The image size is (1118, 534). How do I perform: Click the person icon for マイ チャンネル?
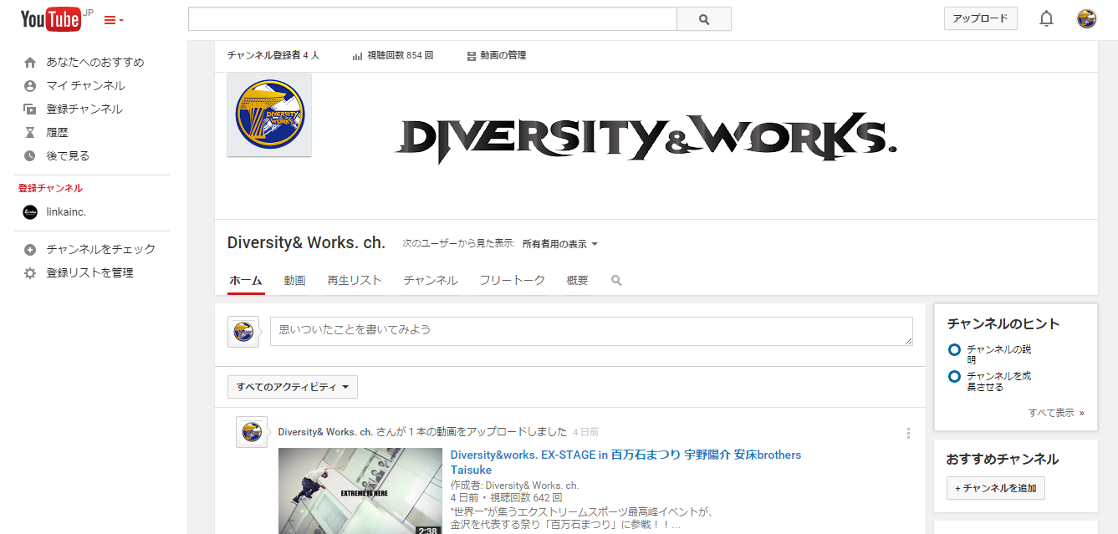pyautogui.click(x=30, y=86)
